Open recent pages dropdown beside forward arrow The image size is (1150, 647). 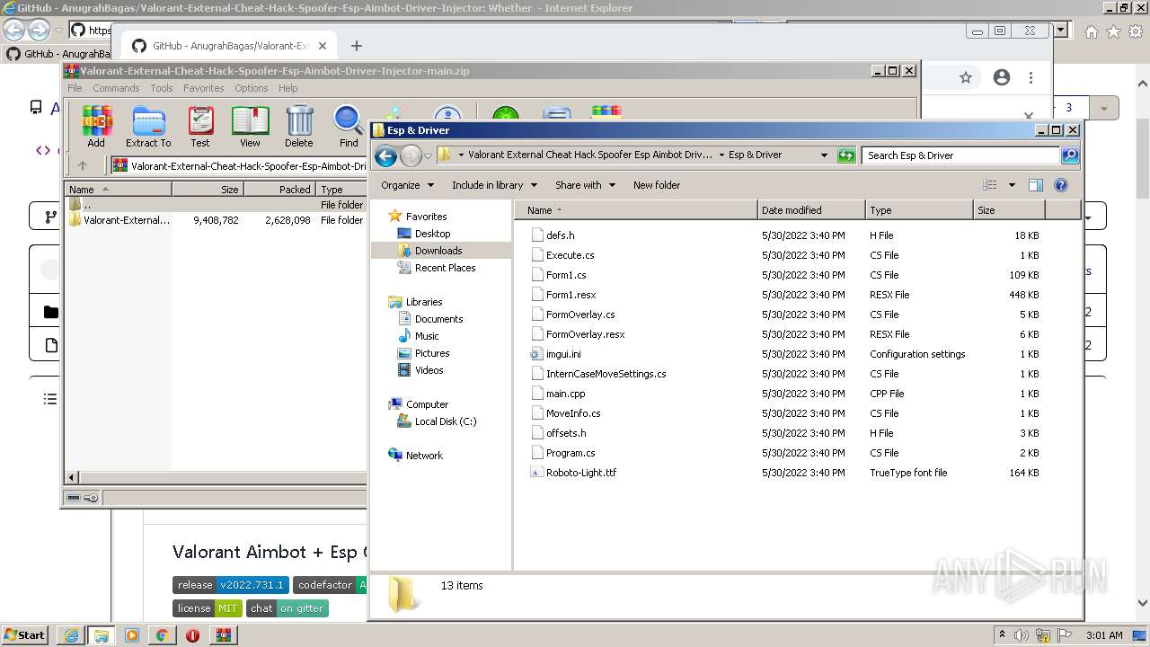point(428,155)
